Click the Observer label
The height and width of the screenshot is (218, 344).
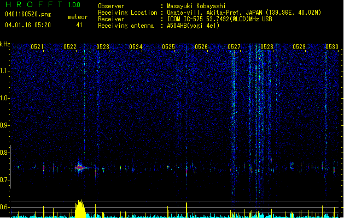(x=111, y=6)
